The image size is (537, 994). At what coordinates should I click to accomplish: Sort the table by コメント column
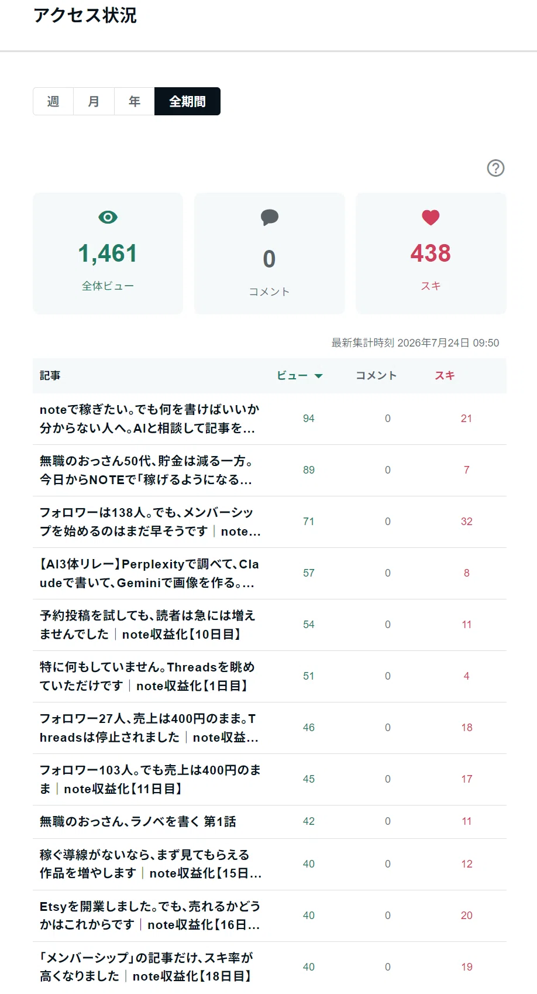[376, 376]
